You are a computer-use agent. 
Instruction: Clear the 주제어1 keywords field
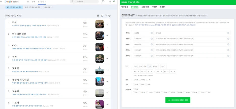pyautogui.click(x=228, y=33)
